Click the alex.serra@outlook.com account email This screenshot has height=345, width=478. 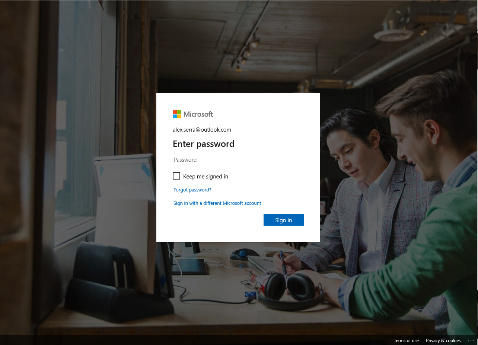(202, 130)
